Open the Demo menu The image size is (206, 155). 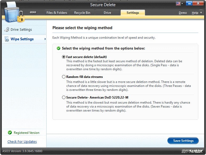click(x=183, y=13)
